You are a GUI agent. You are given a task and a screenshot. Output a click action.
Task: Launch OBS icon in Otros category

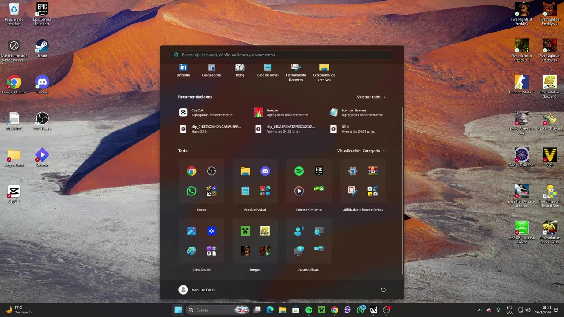[211, 171]
